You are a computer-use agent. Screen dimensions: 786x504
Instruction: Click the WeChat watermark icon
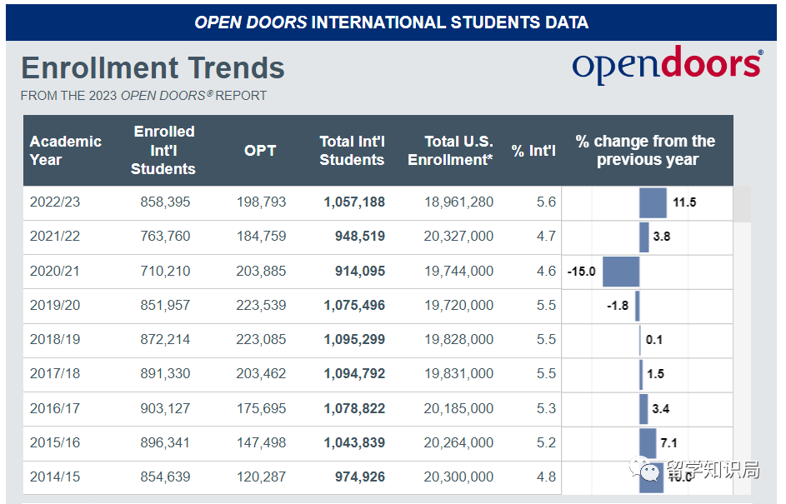646,468
